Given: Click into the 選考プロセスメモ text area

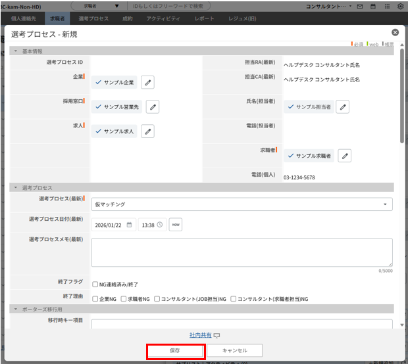Looking at the screenshot, I should 242,252.
